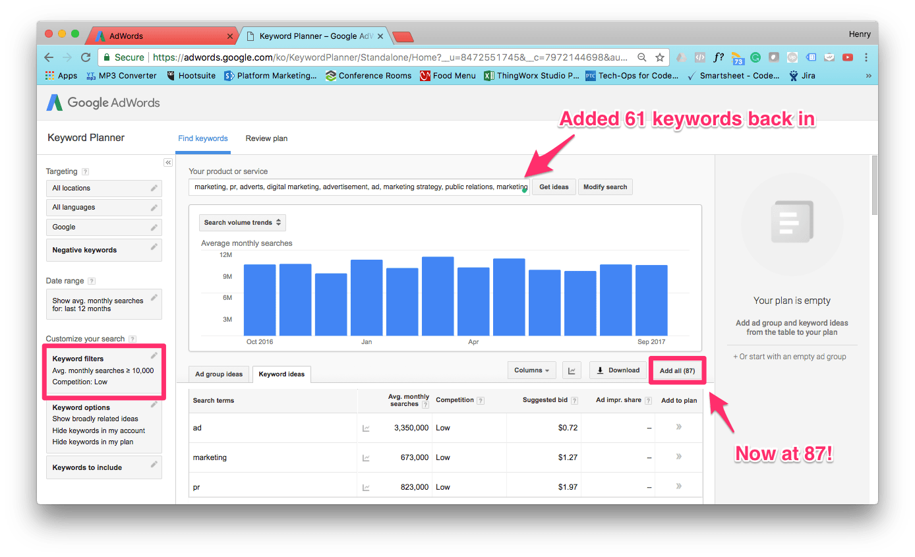Open the Columns dropdown
This screenshot has height=557, width=915.
(x=532, y=370)
